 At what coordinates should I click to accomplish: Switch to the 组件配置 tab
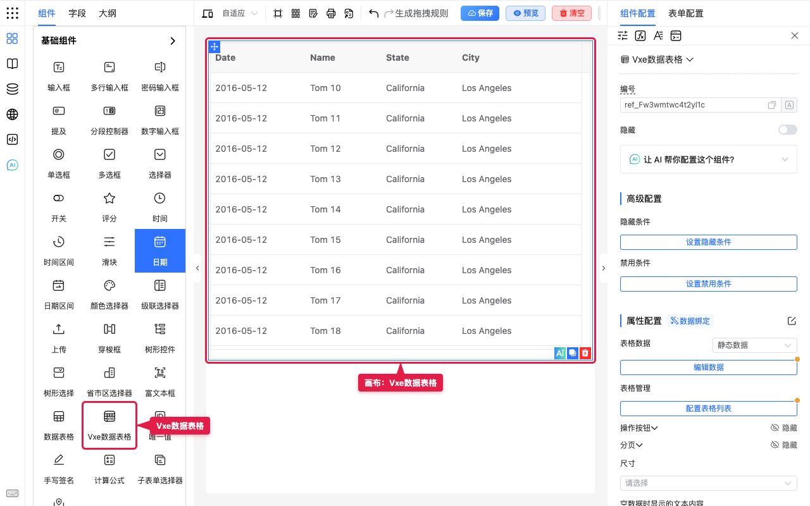click(638, 13)
